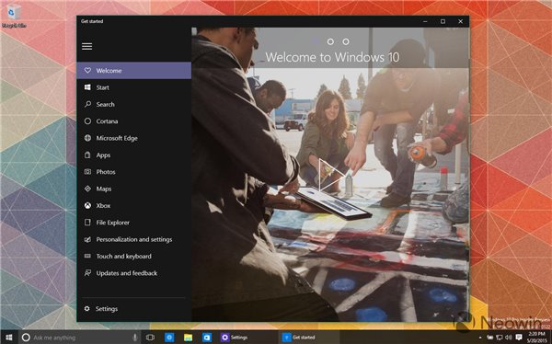
Task: Open Touch and keyboard section
Action: 134,257
